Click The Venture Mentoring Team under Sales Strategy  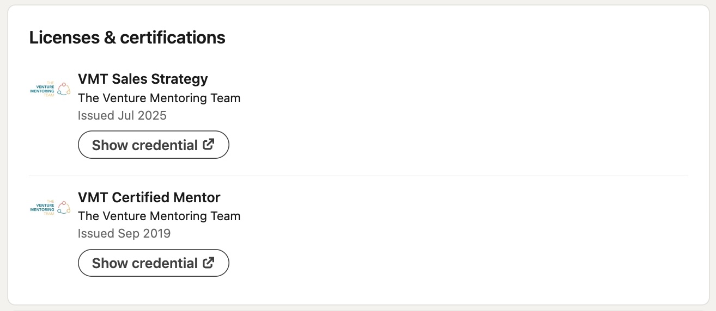click(159, 98)
